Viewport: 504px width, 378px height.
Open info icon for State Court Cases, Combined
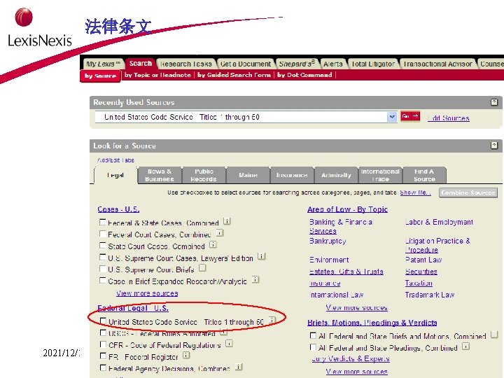click(x=213, y=244)
